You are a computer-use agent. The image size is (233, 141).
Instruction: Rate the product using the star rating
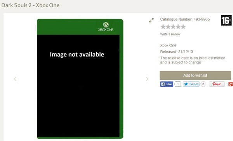click(173, 27)
